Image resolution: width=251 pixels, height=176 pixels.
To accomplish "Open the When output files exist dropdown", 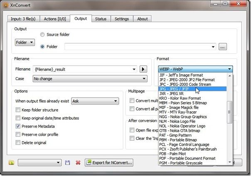I will [95, 101].
